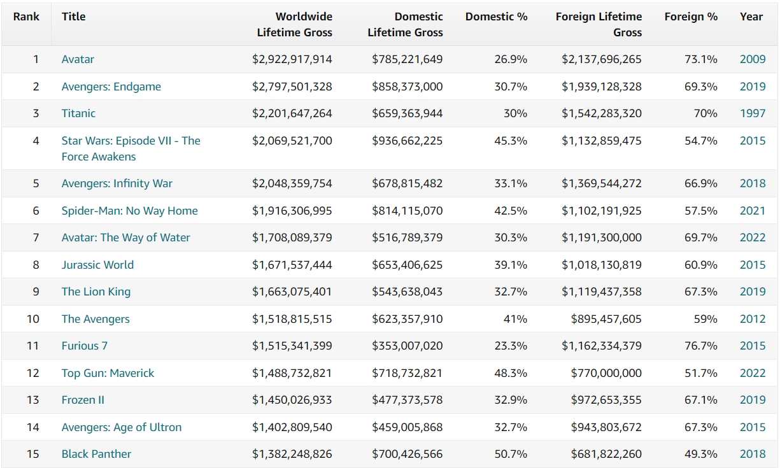Open the Frozen II title link
This screenshot has width=780, height=468.
83,400
